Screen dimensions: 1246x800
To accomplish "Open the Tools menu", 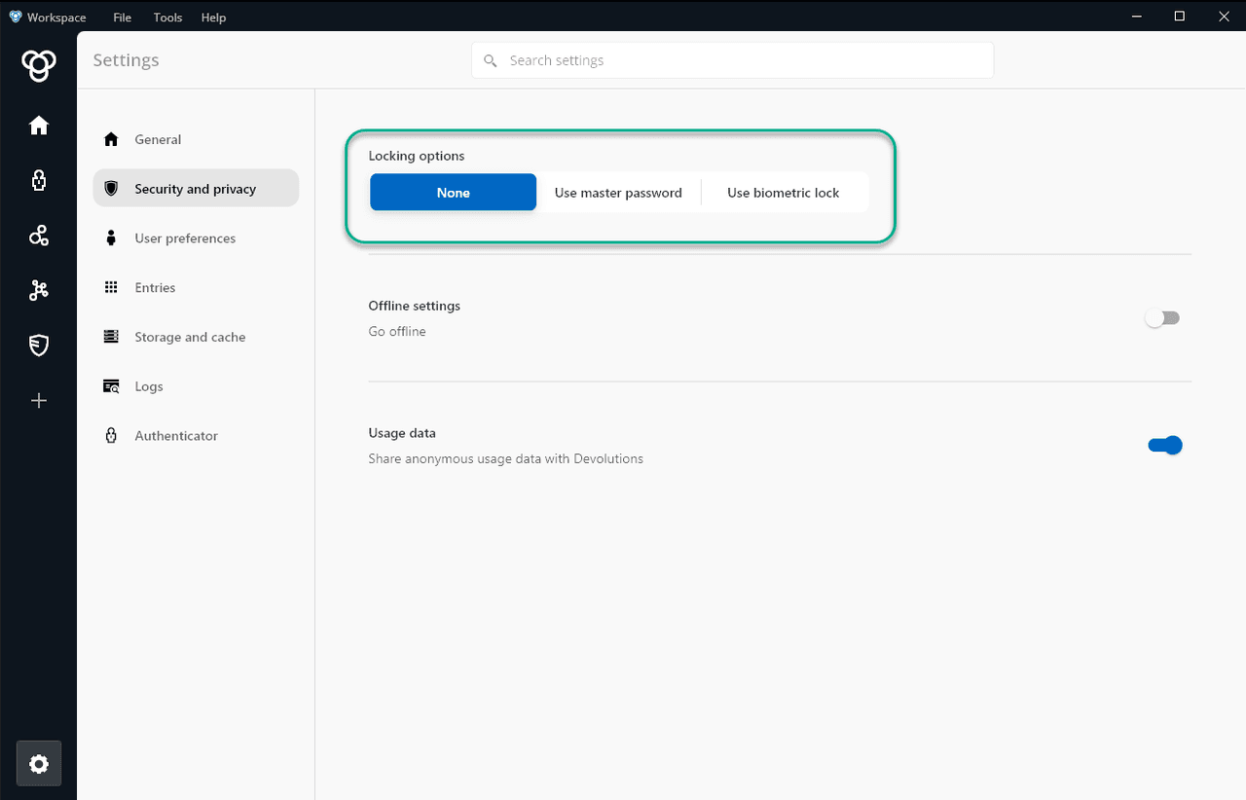I will (x=167, y=18).
